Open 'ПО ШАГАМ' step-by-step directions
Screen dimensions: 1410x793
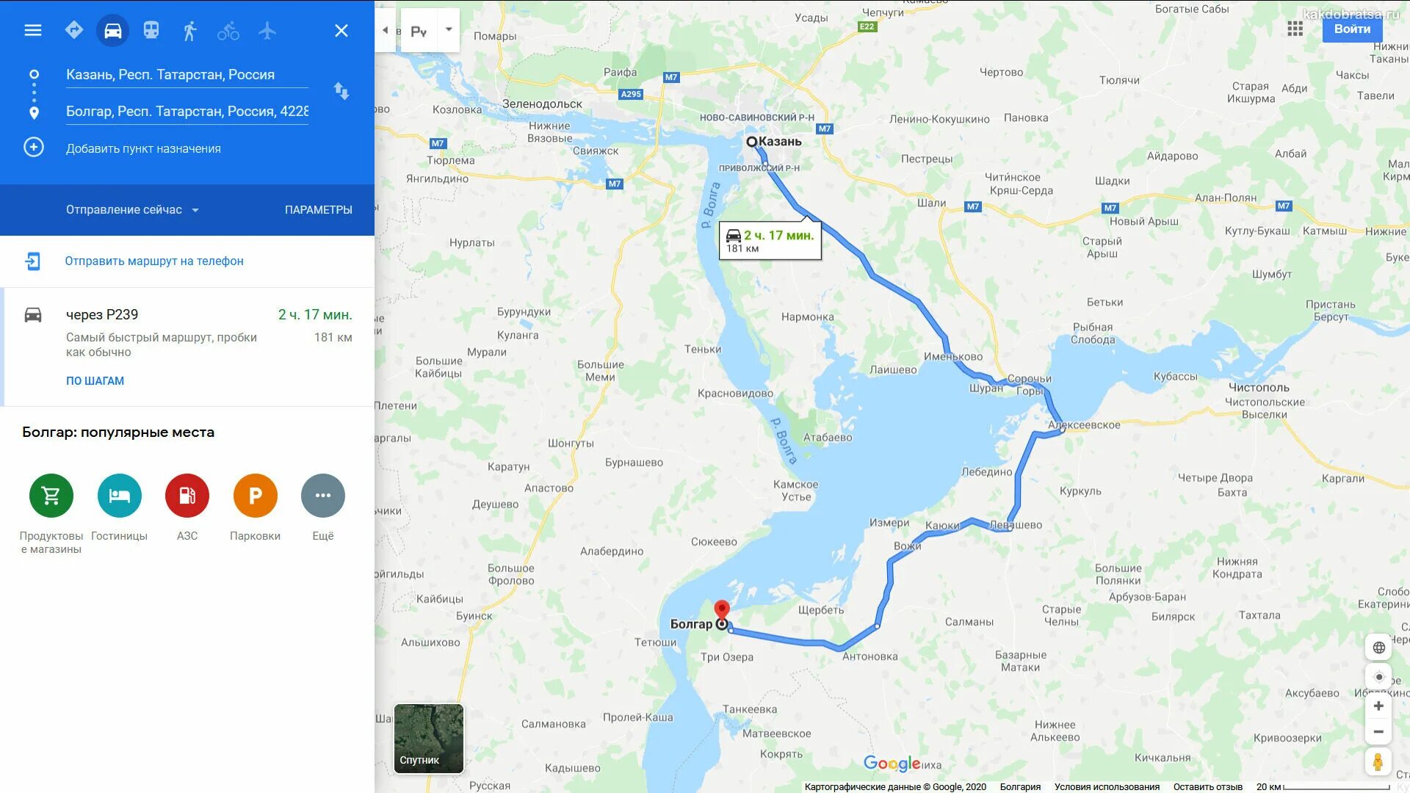tap(95, 381)
